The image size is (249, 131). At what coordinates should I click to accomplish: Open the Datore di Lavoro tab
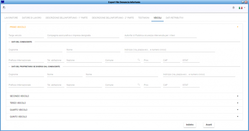32,18
